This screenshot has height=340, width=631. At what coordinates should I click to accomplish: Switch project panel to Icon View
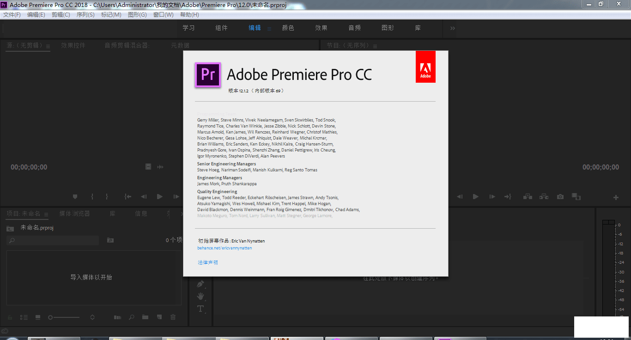point(38,317)
